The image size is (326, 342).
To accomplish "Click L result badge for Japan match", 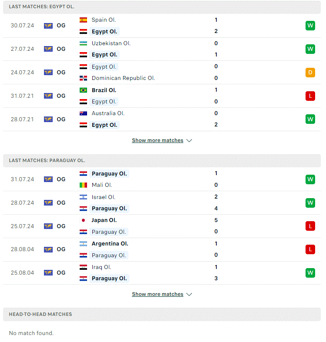I will 310,226.
